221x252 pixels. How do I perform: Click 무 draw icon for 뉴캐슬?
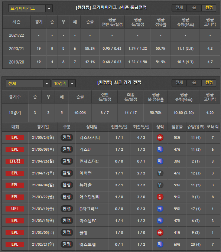160,185
